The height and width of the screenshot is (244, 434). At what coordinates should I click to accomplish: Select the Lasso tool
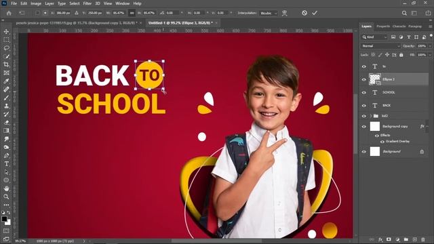[6, 48]
